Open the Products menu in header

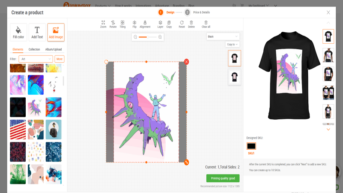(103, 6)
